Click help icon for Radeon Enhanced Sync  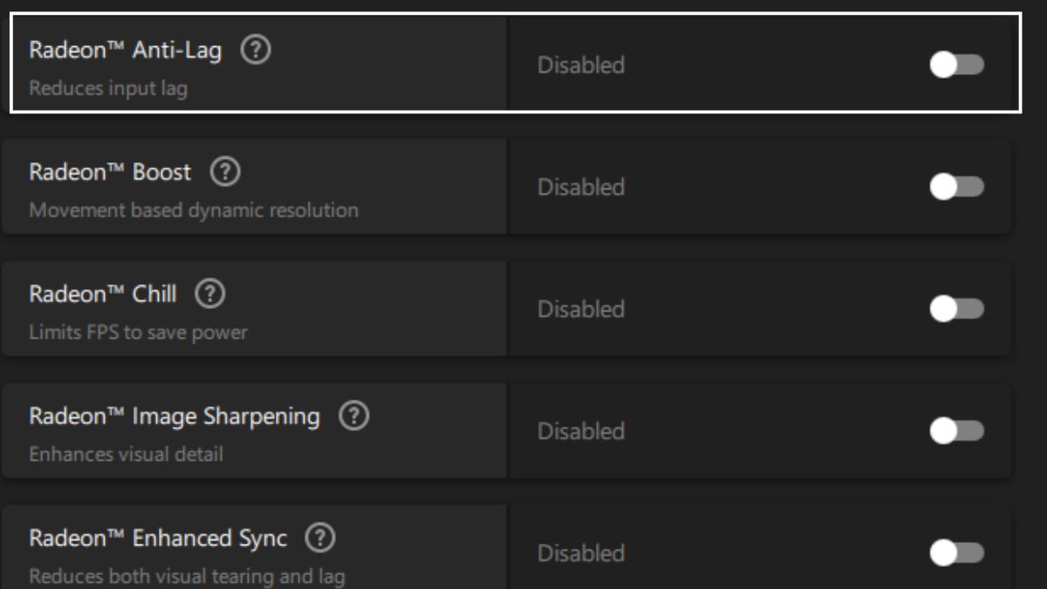tap(320, 538)
